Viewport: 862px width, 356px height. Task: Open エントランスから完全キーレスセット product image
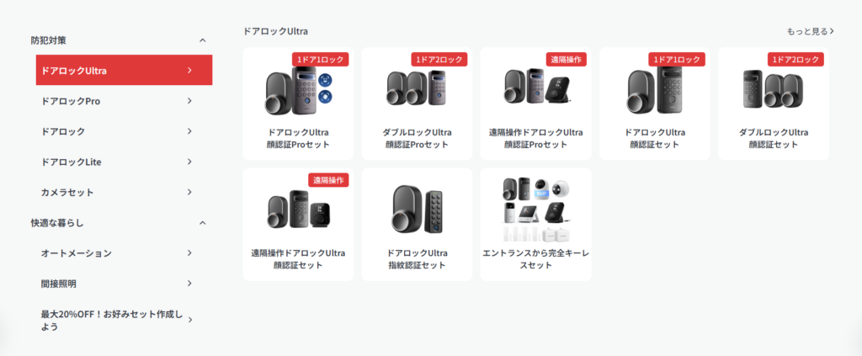click(535, 210)
